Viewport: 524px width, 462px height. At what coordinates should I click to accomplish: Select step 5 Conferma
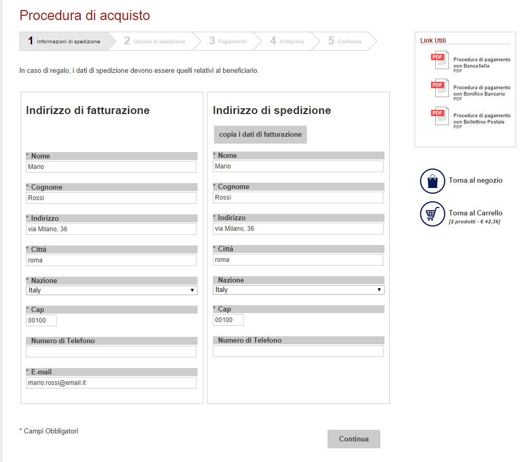(345, 41)
